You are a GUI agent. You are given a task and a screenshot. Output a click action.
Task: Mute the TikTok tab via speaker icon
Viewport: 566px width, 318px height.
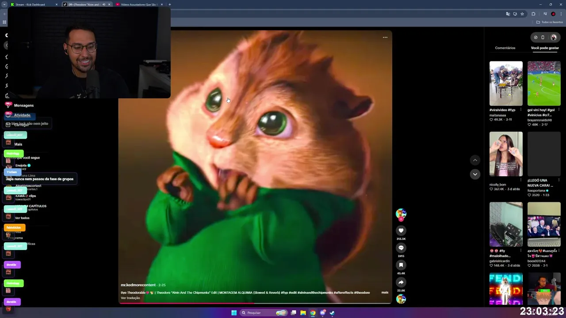(104, 4)
